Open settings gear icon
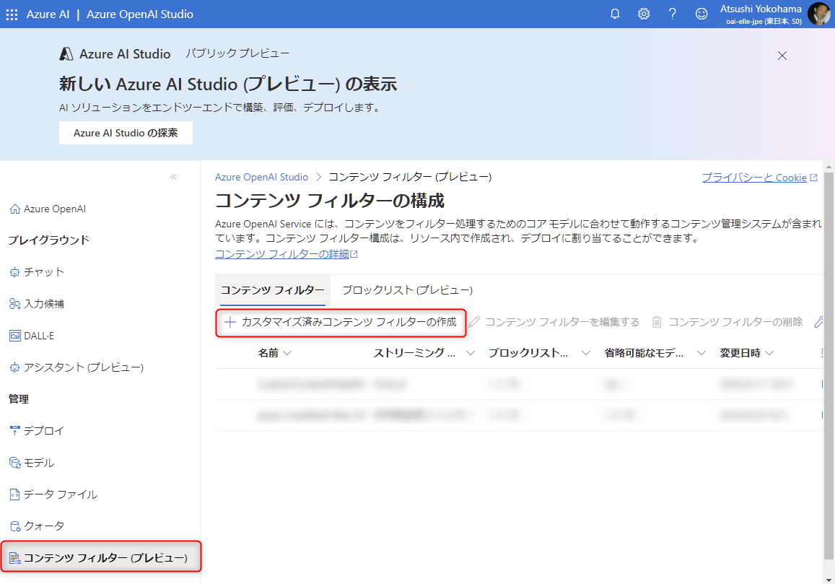This screenshot has height=584, width=835. pyautogui.click(x=644, y=14)
